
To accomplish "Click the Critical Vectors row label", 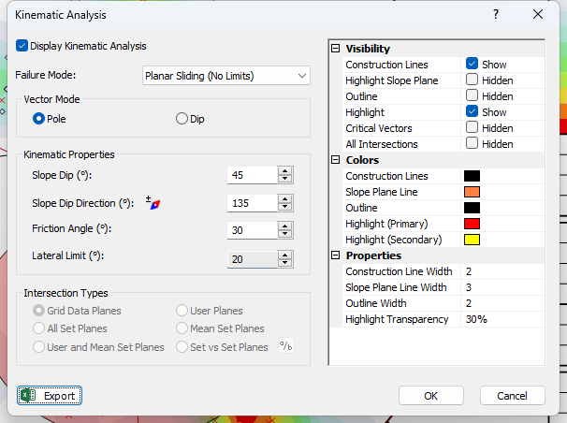I will pyautogui.click(x=379, y=128).
